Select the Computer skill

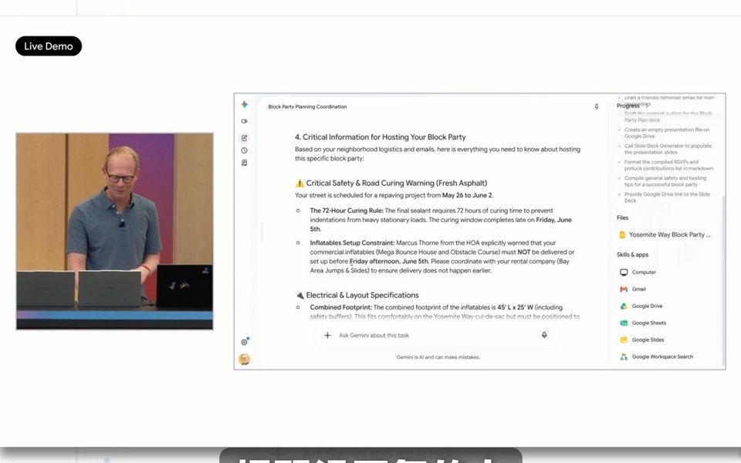tap(638, 272)
